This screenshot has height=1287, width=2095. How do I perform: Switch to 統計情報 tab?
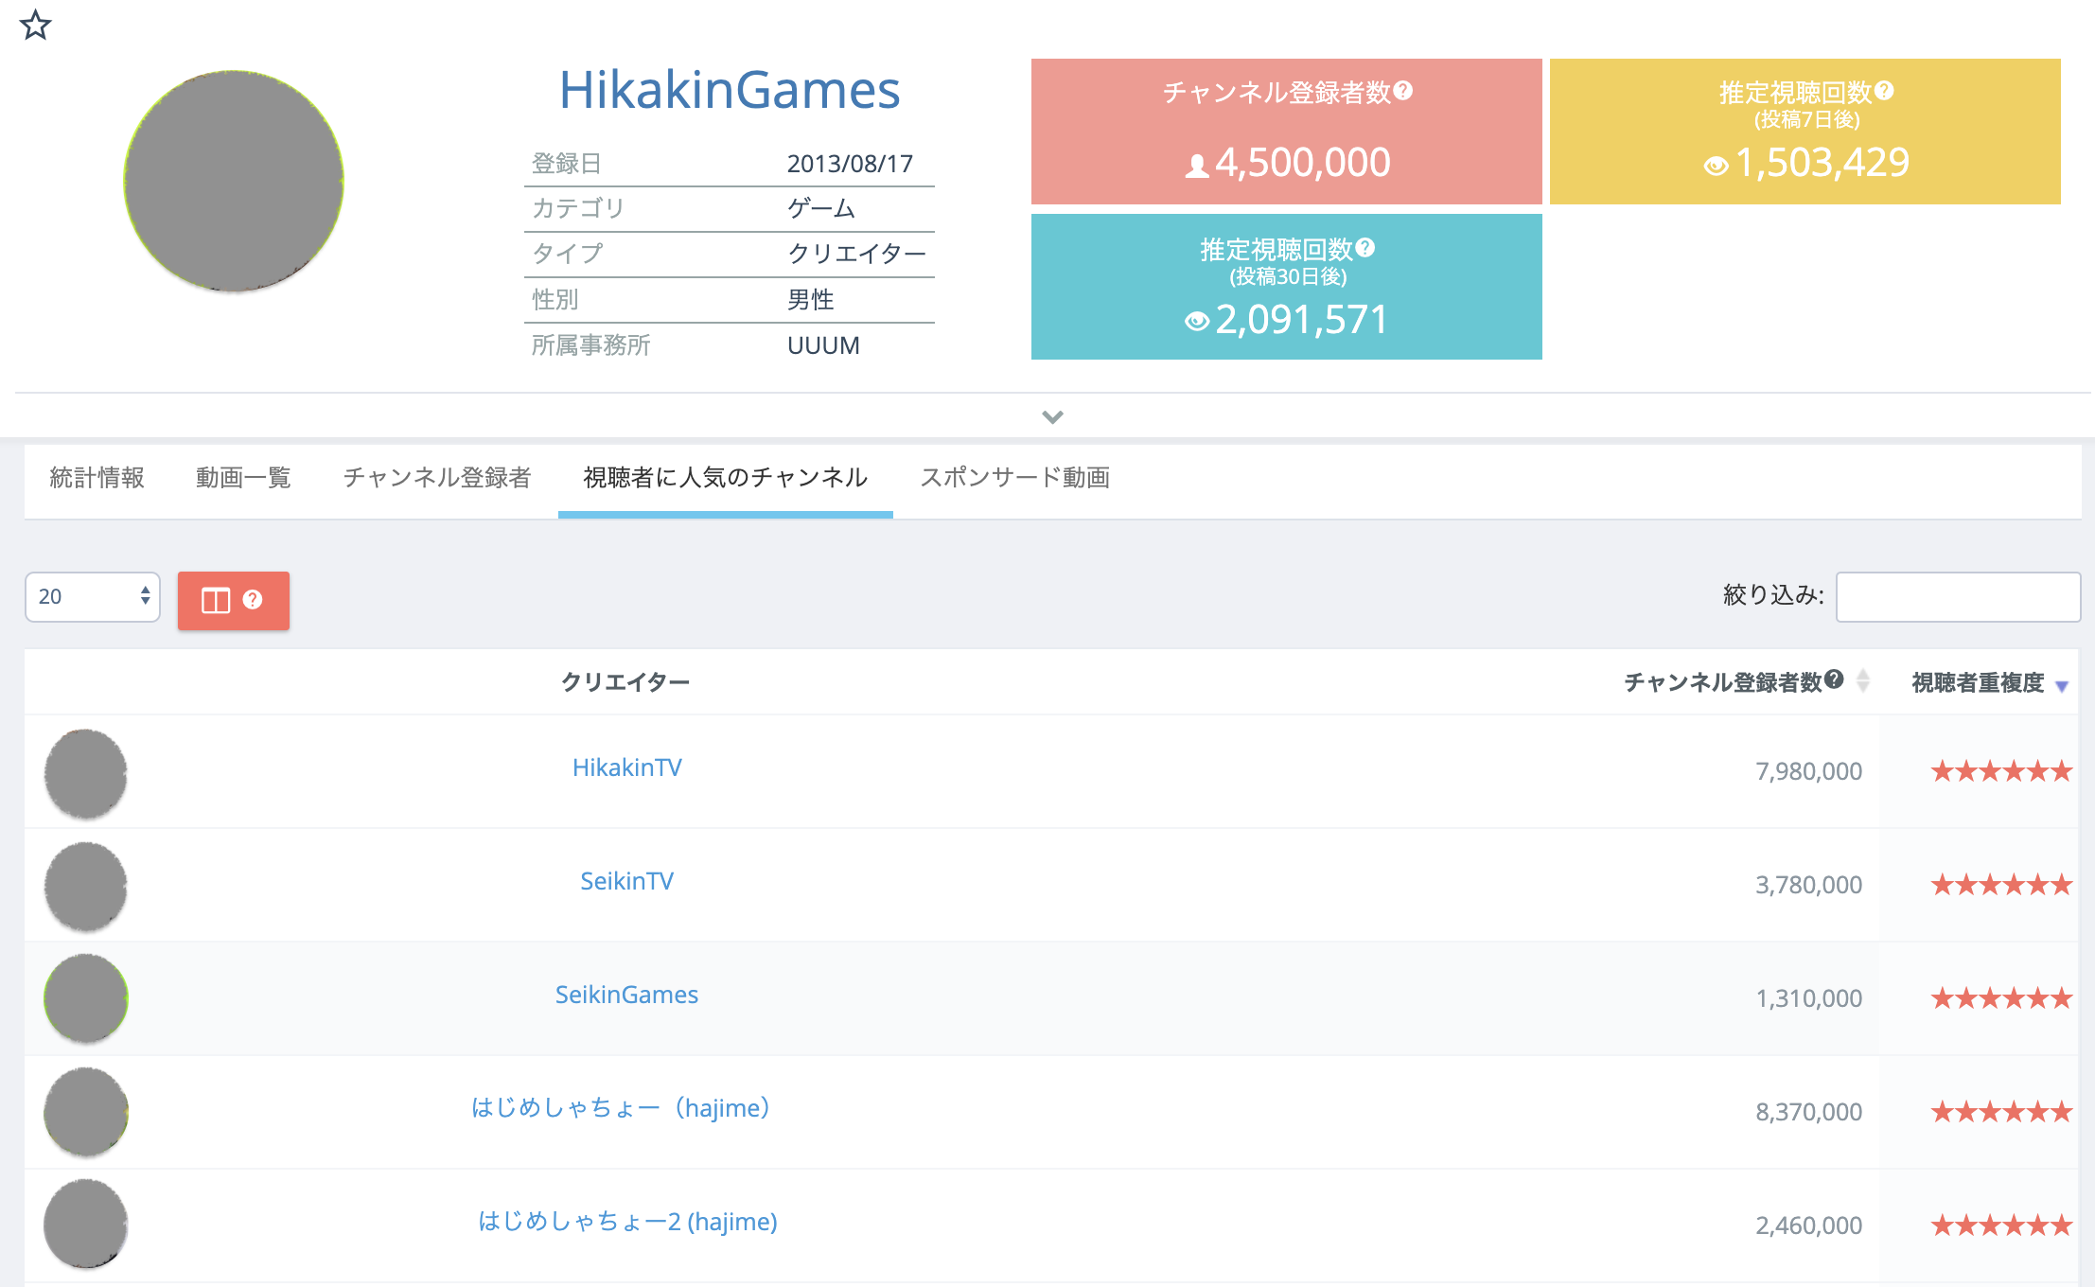pos(97,478)
